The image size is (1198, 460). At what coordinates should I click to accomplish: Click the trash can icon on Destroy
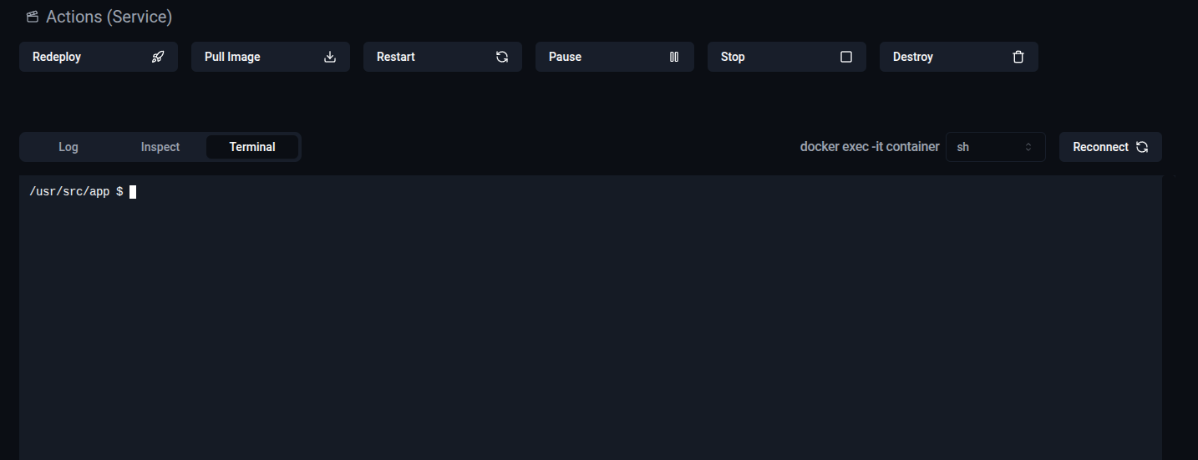(1018, 57)
